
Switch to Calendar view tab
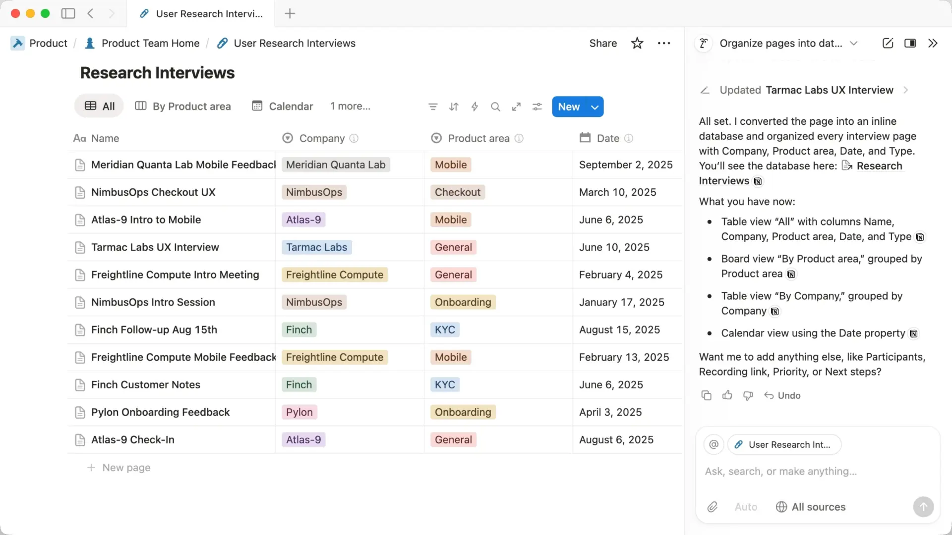pos(283,106)
